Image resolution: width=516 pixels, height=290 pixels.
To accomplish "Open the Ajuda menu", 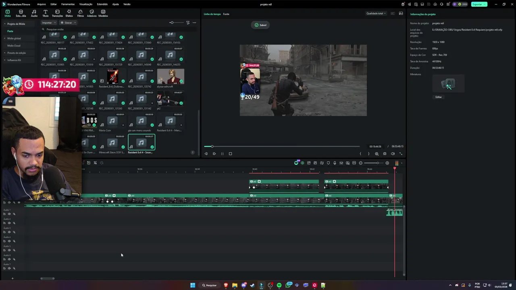I will (x=115, y=4).
